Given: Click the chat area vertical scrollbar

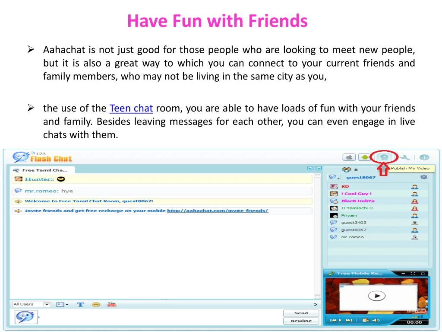Looking at the screenshot, I should [317, 236].
